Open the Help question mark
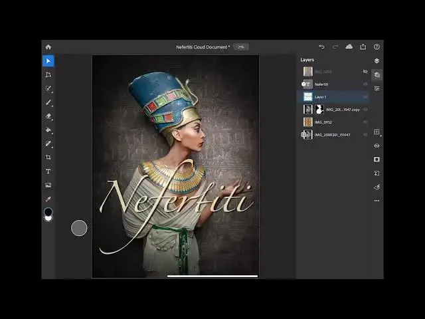Viewport: 425px width, 319px height. [x=377, y=47]
